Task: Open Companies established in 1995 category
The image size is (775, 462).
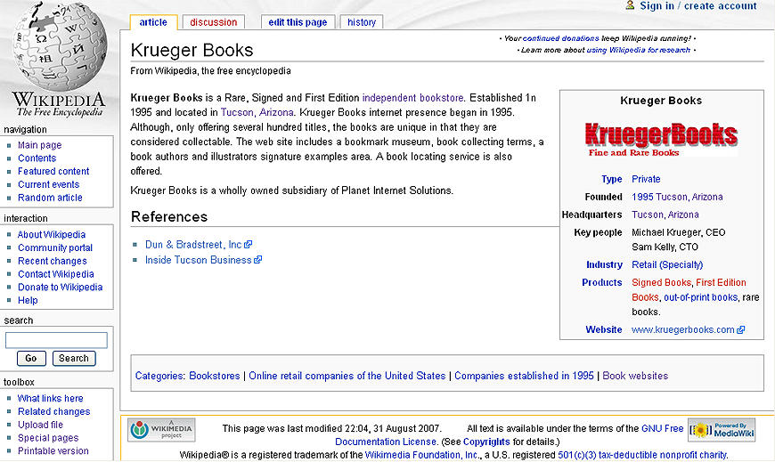Action: (524, 376)
